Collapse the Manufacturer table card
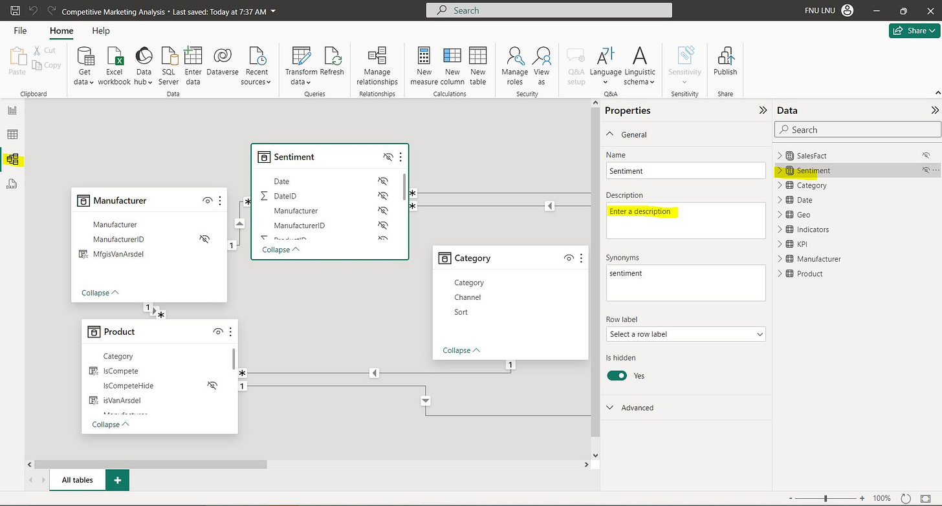 click(x=100, y=293)
